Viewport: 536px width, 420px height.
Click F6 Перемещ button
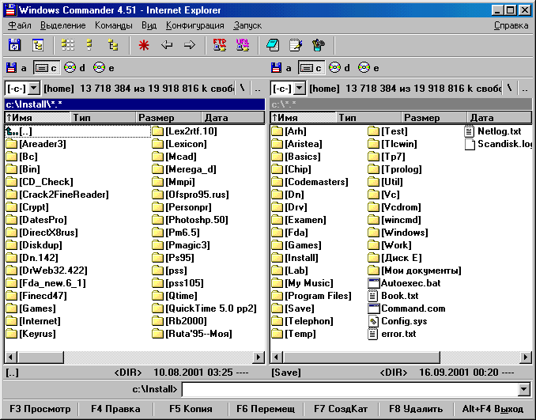click(266, 409)
